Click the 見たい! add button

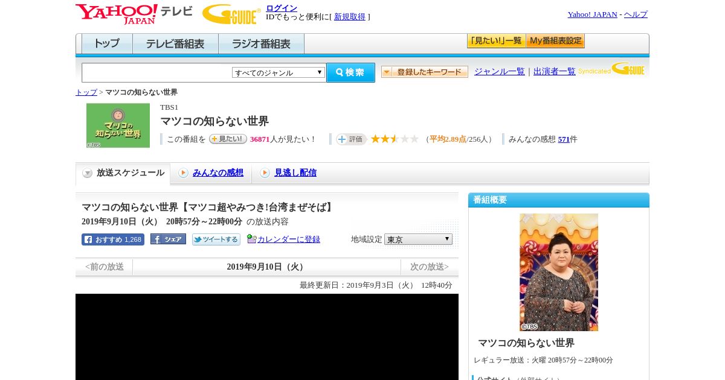[228, 139]
